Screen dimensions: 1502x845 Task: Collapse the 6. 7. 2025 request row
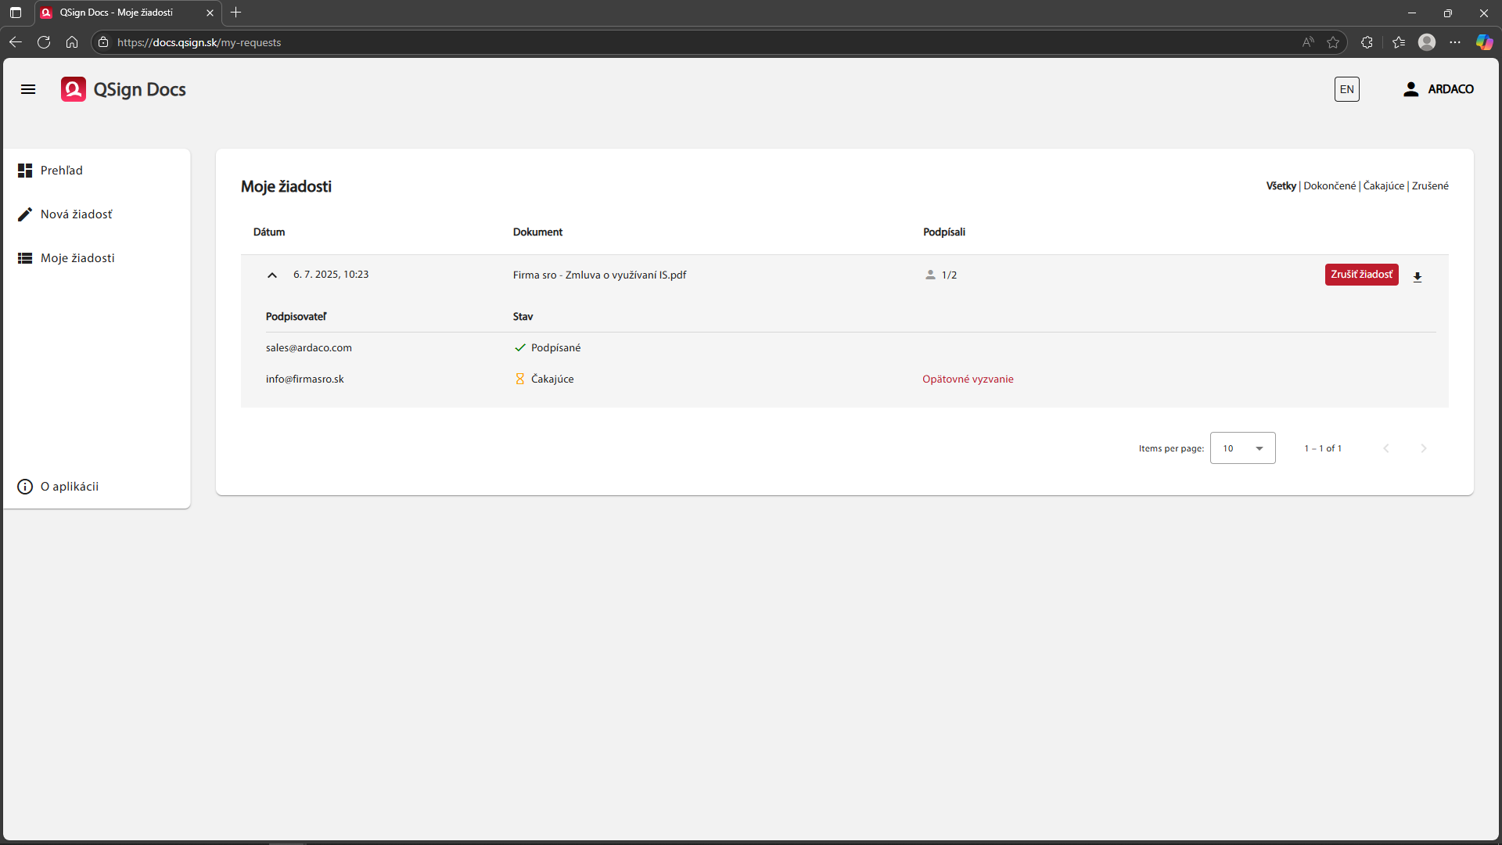(x=272, y=275)
